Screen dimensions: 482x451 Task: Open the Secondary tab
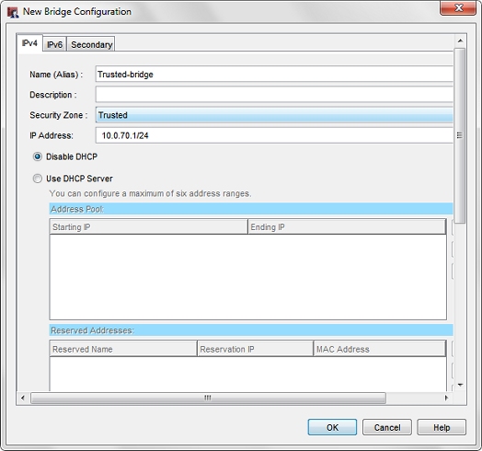(x=91, y=44)
